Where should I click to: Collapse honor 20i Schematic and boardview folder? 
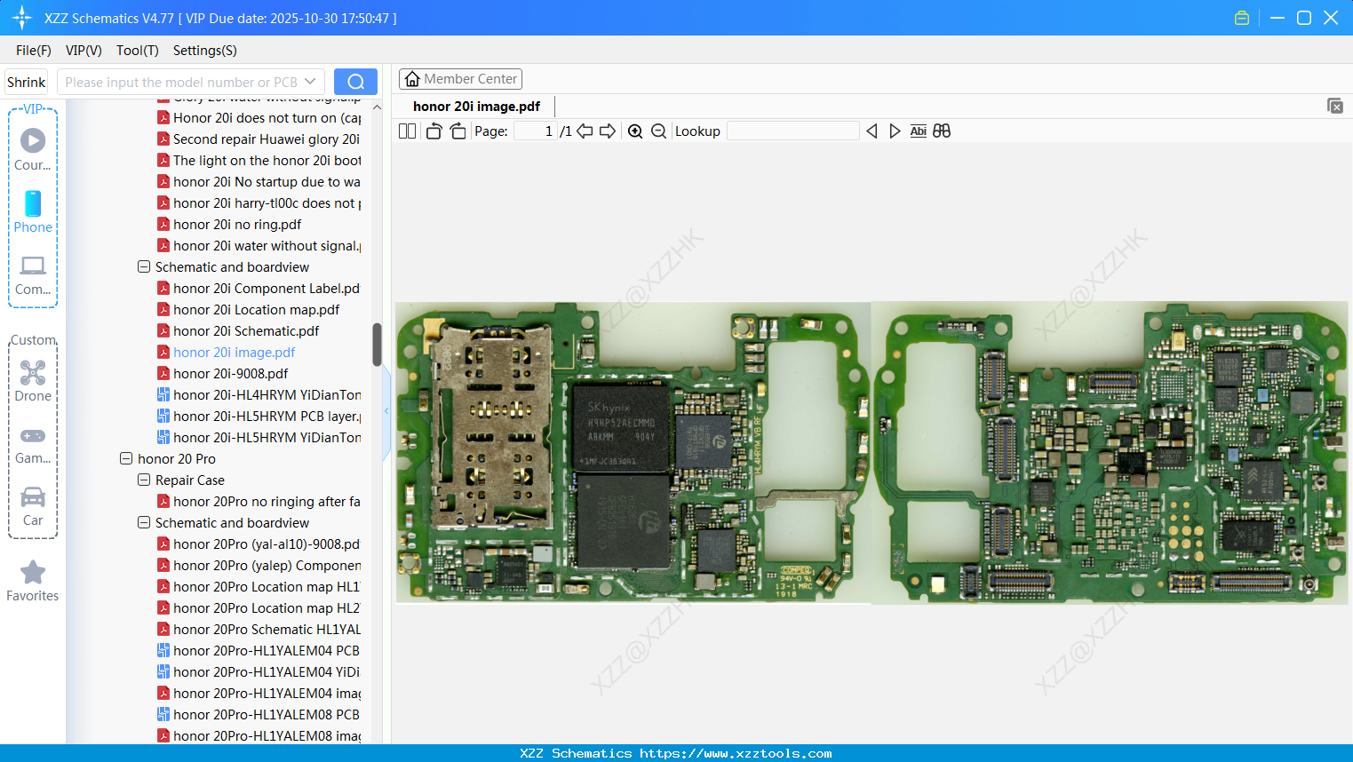[144, 266]
